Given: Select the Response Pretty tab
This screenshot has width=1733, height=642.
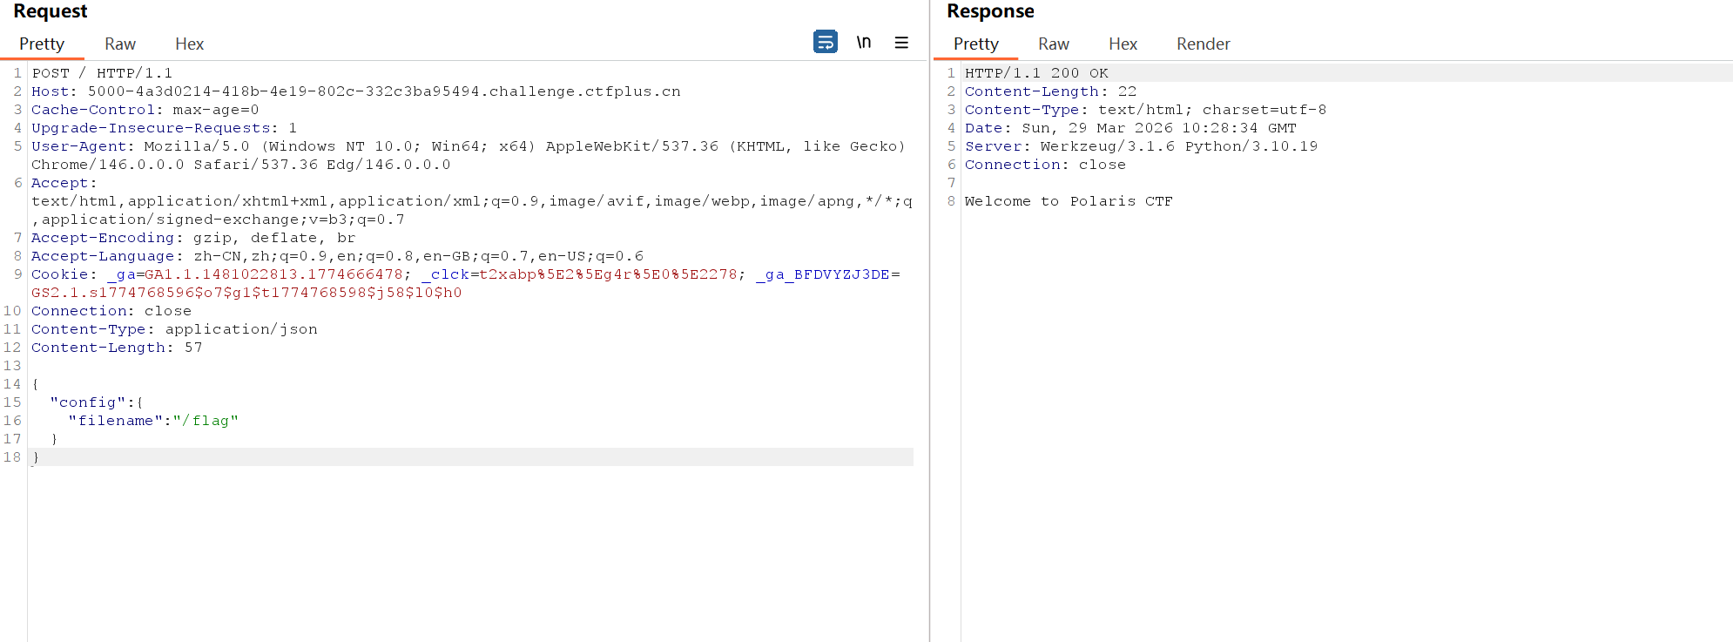Looking at the screenshot, I should tap(975, 44).
